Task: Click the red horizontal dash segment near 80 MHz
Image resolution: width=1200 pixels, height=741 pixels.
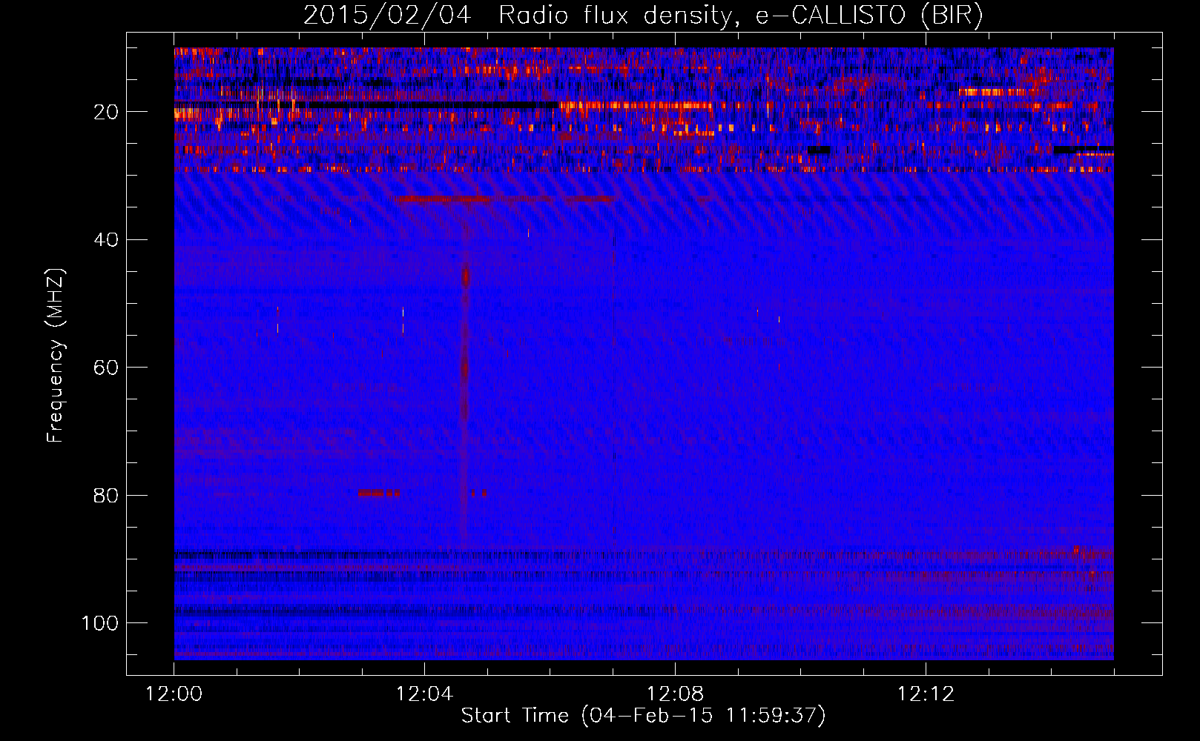Action: click(379, 493)
